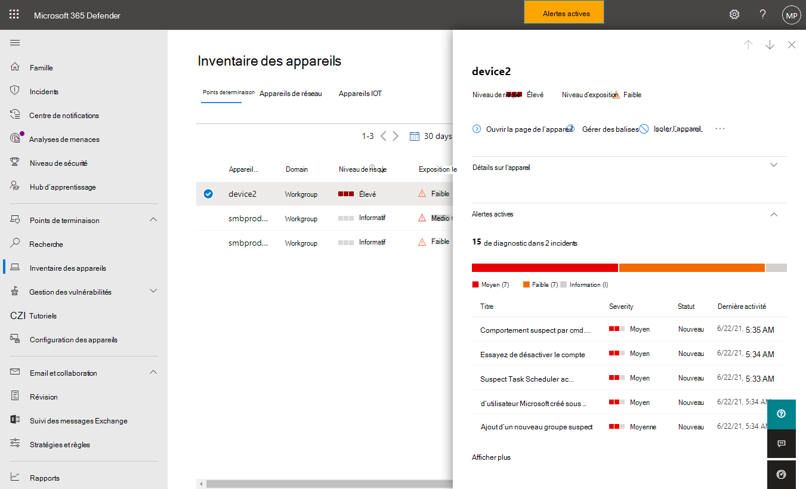Go to previous device with up arrow
Image resolution: width=806 pixels, height=489 pixels.
click(x=748, y=45)
